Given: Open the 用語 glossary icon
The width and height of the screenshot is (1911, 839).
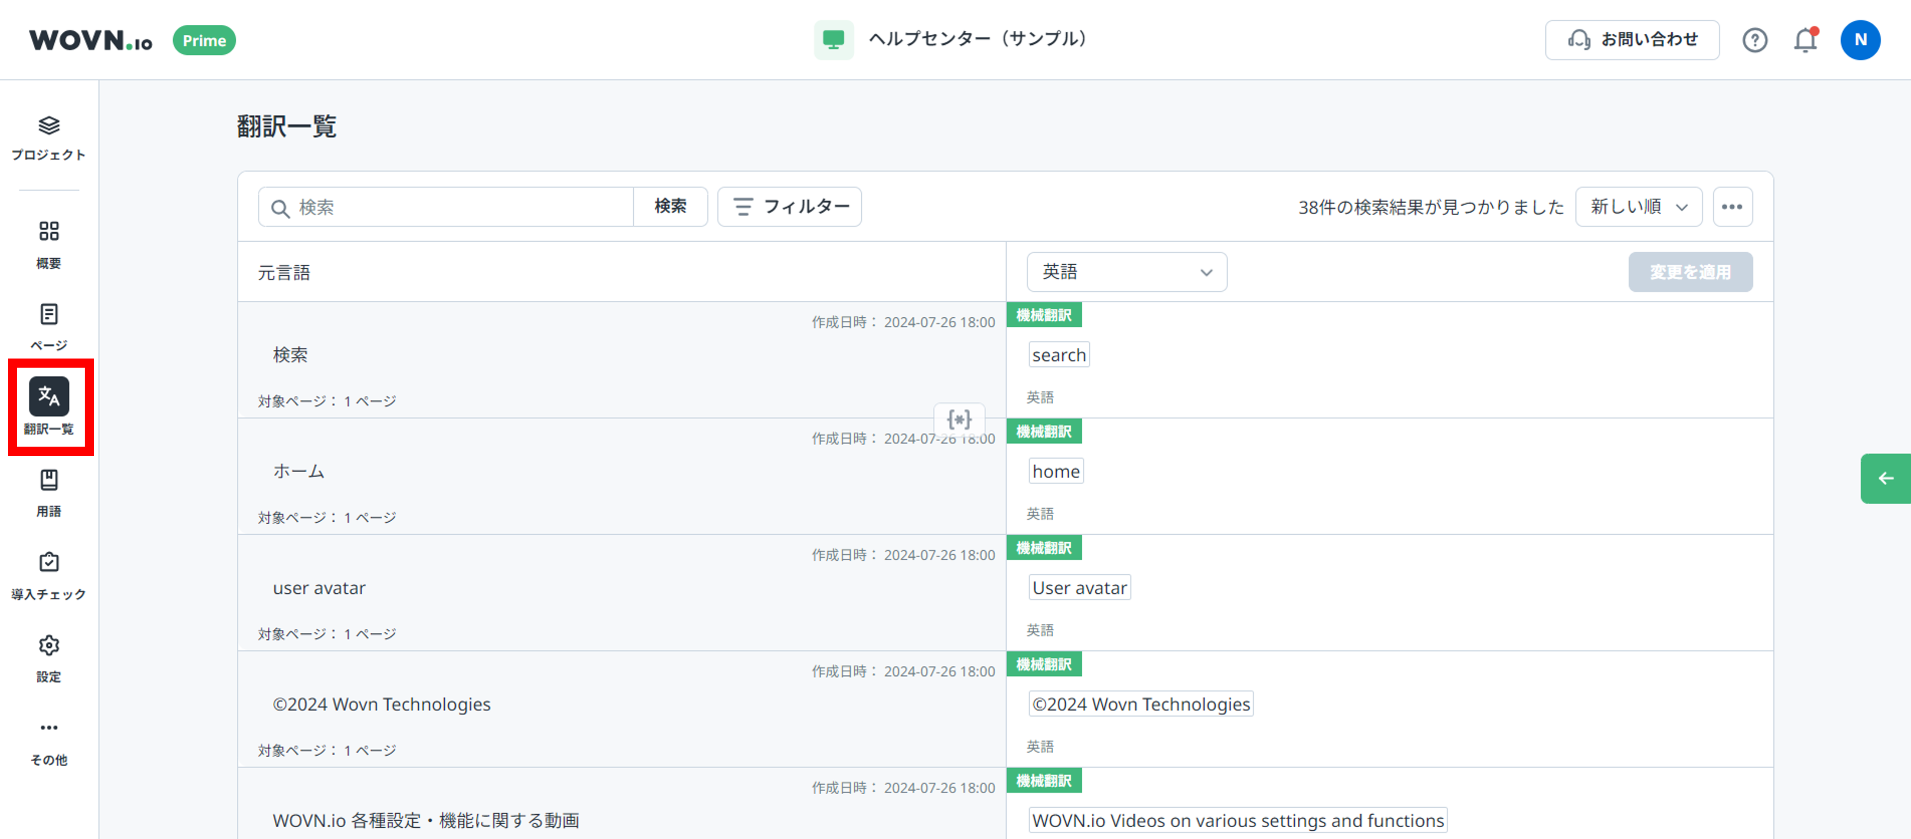Looking at the screenshot, I should (x=49, y=480).
